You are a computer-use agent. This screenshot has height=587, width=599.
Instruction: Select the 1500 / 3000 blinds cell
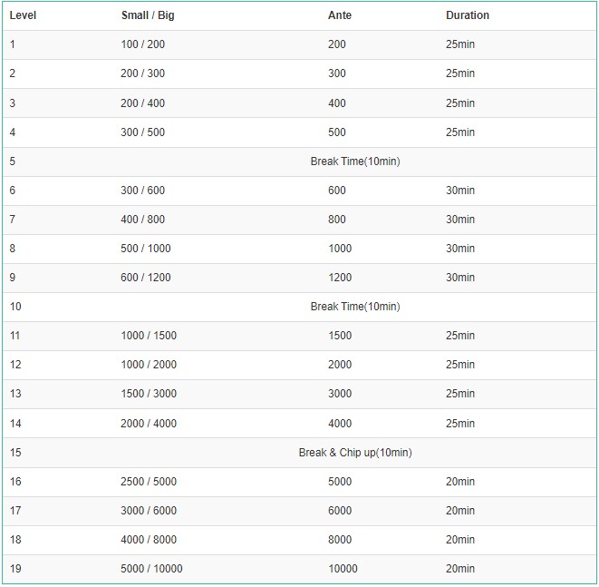pos(149,394)
